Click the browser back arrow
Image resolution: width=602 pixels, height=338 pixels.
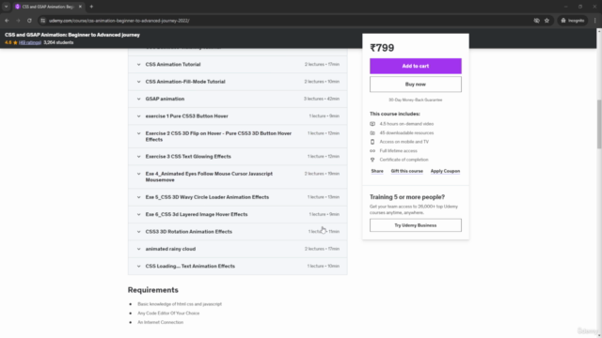pos(7,21)
